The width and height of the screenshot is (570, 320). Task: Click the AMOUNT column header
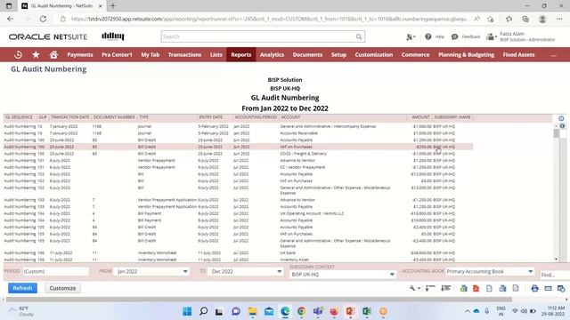pyautogui.click(x=420, y=117)
